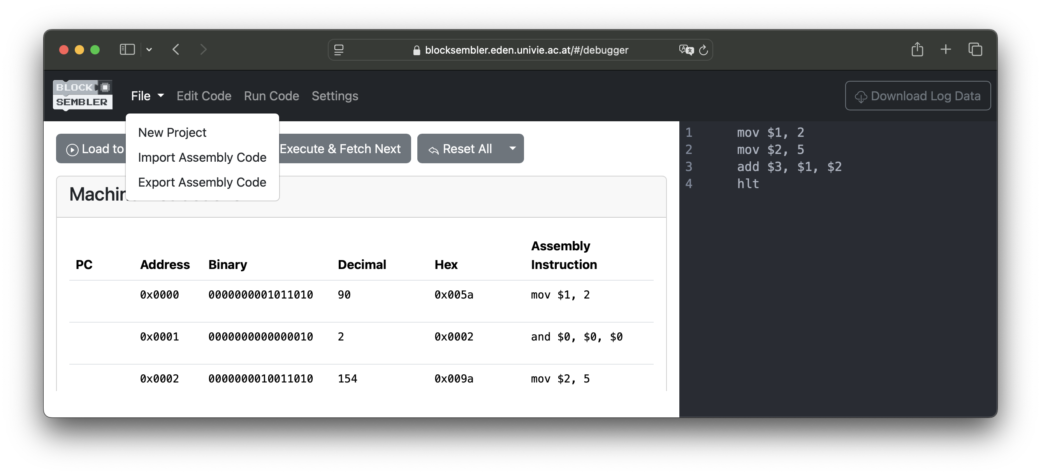The image size is (1041, 475).
Task: Open the Reset All dropdown arrow
Action: pos(512,148)
